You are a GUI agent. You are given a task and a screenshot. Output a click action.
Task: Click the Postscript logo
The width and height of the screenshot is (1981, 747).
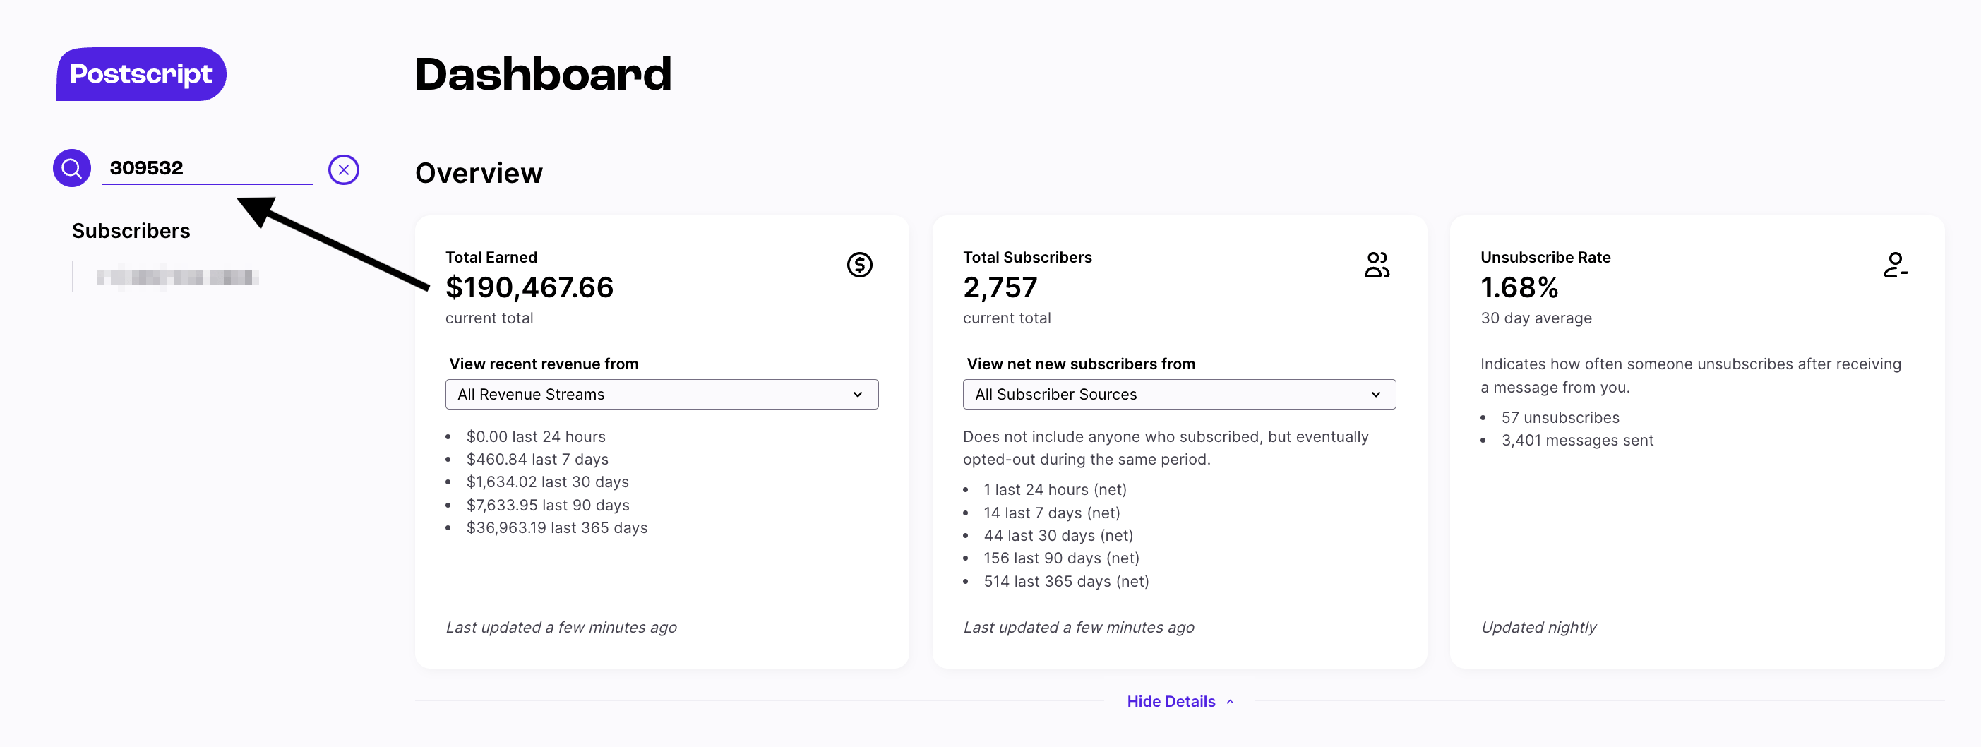point(141,74)
